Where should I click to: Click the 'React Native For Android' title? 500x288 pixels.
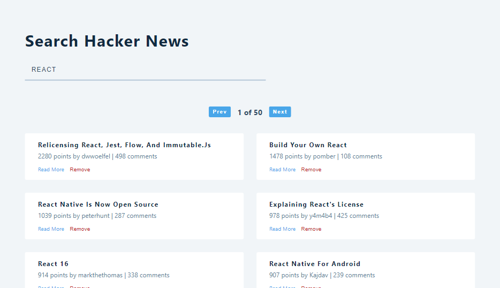click(315, 264)
